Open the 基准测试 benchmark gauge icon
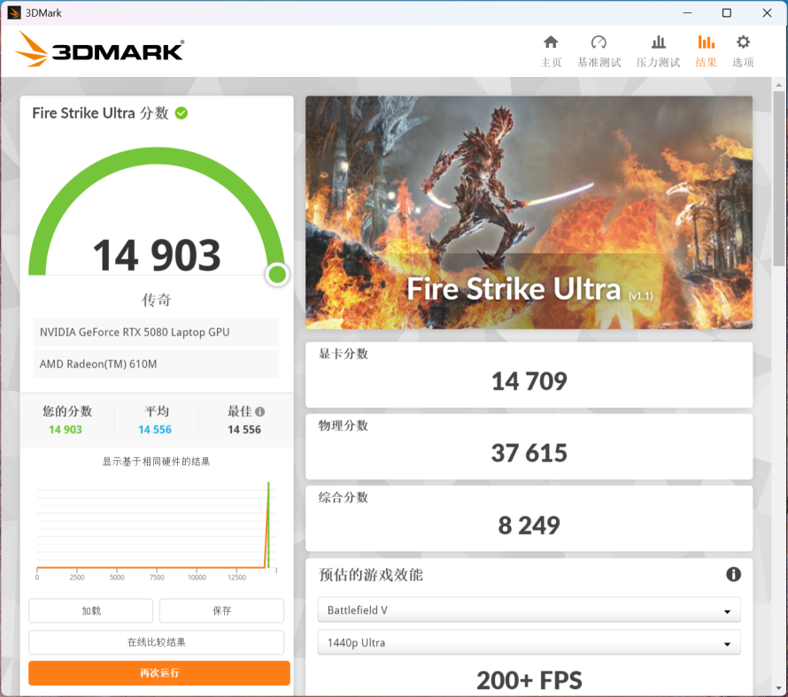Viewport: 788px width, 697px height. coord(599,42)
